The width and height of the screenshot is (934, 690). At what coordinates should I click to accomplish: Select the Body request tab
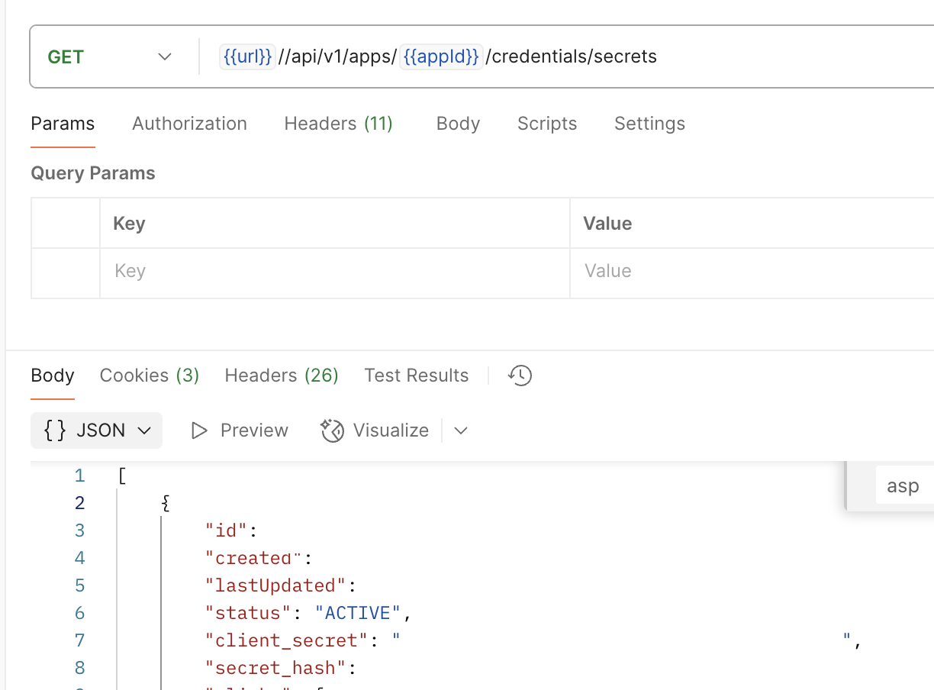pos(458,123)
